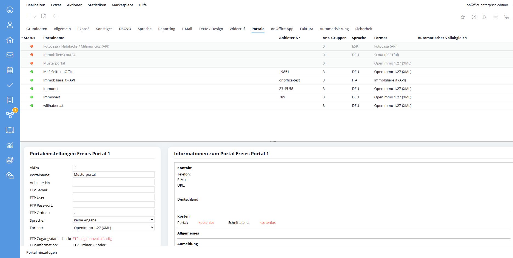Open the contacts person icon in sidebar
Image resolution: width=513 pixels, height=258 pixels.
[10, 25]
